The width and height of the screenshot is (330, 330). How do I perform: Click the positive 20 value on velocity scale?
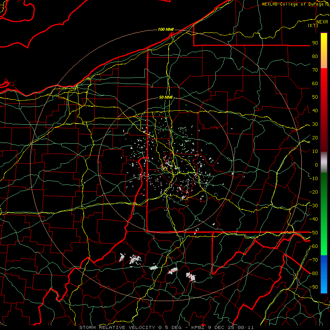point(315,137)
